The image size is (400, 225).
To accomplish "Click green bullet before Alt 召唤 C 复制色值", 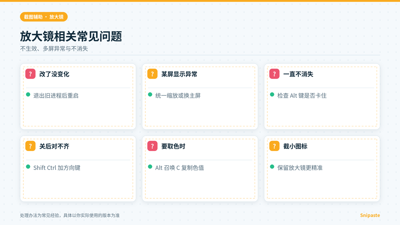I will coord(150,167).
